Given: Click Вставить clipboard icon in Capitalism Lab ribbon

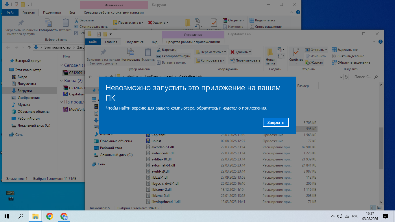Looking at the screenshot, I should click(x=148, y=54).
